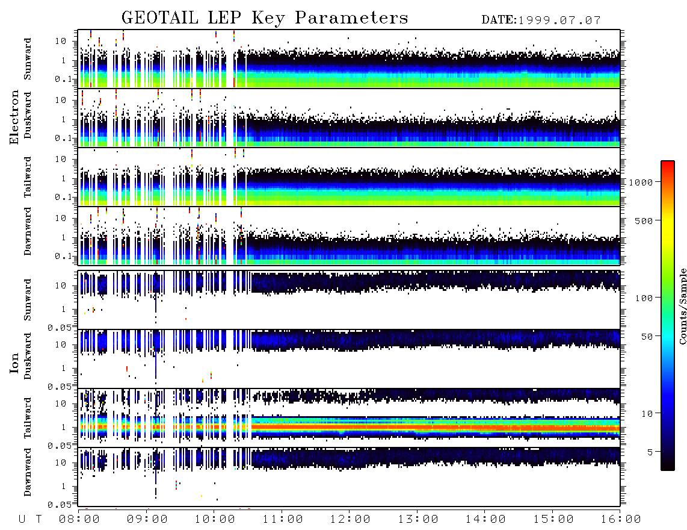Select the Electron 'Duskward' panel label
Viewport: 687px width, 530px height.
(28, 115)
